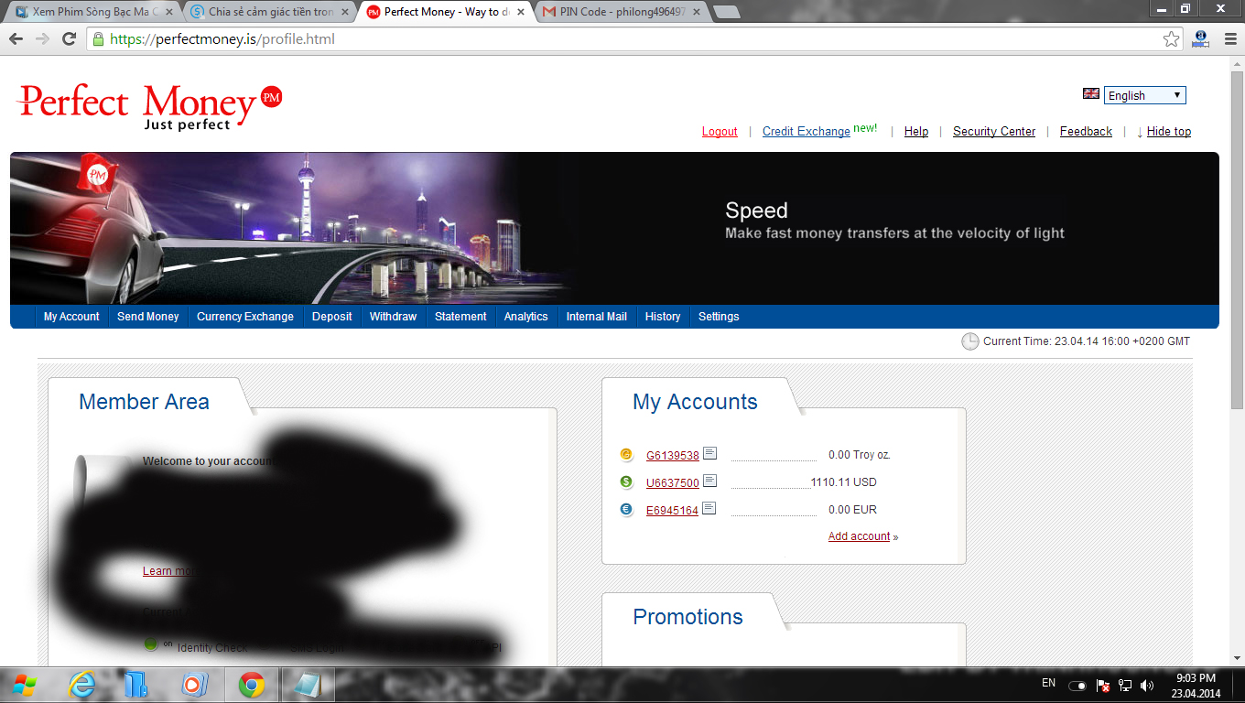This screenshot has width=1245, height=703.
Task: Click the Speed banner image
Action: click(614, 228)
